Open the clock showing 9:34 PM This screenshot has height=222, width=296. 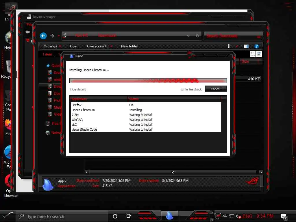tap(265, 216)
